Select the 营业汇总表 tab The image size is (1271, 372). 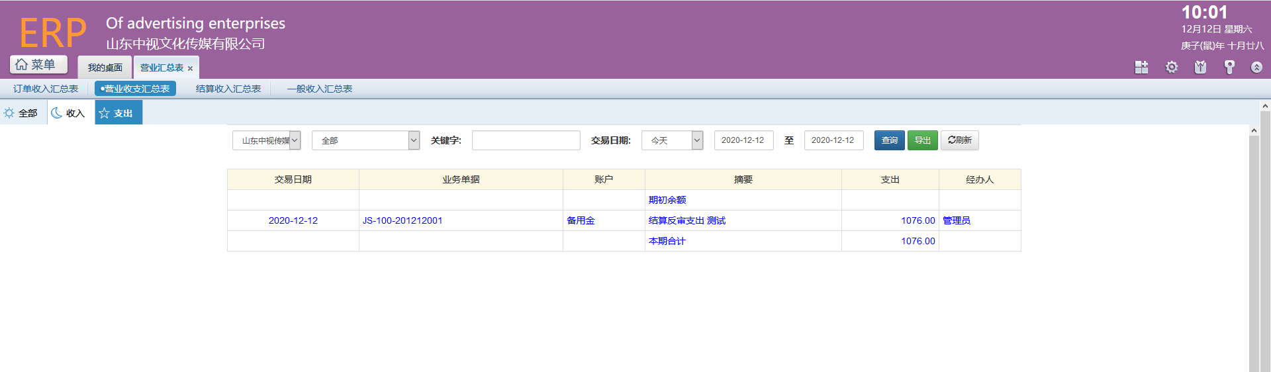[x=162, y=68]
